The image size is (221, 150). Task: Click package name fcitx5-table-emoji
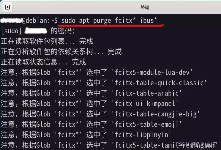pos(147,124)
